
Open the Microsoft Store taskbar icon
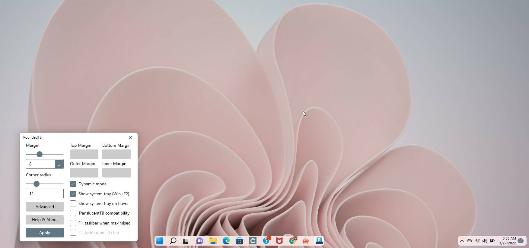tap(239, 241)
